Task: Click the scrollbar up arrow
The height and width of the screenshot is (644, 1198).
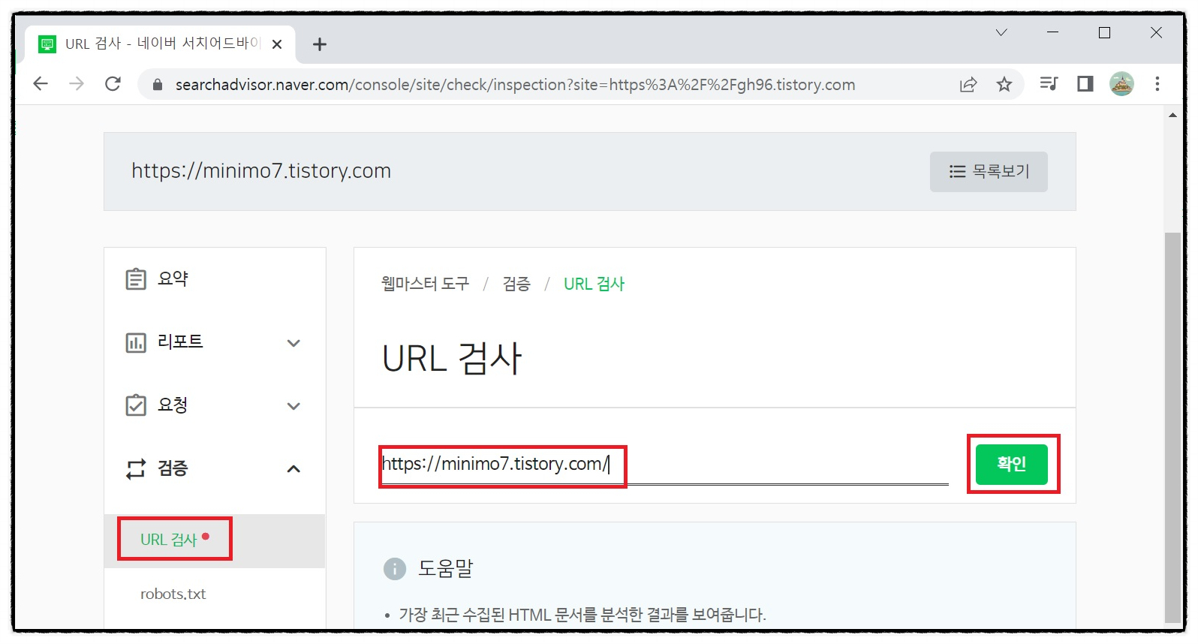Action: click(1172, 115)
